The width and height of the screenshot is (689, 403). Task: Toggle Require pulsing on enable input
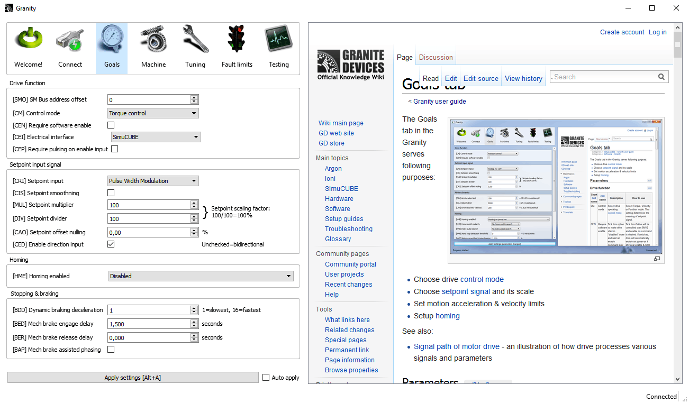(115, 149)
